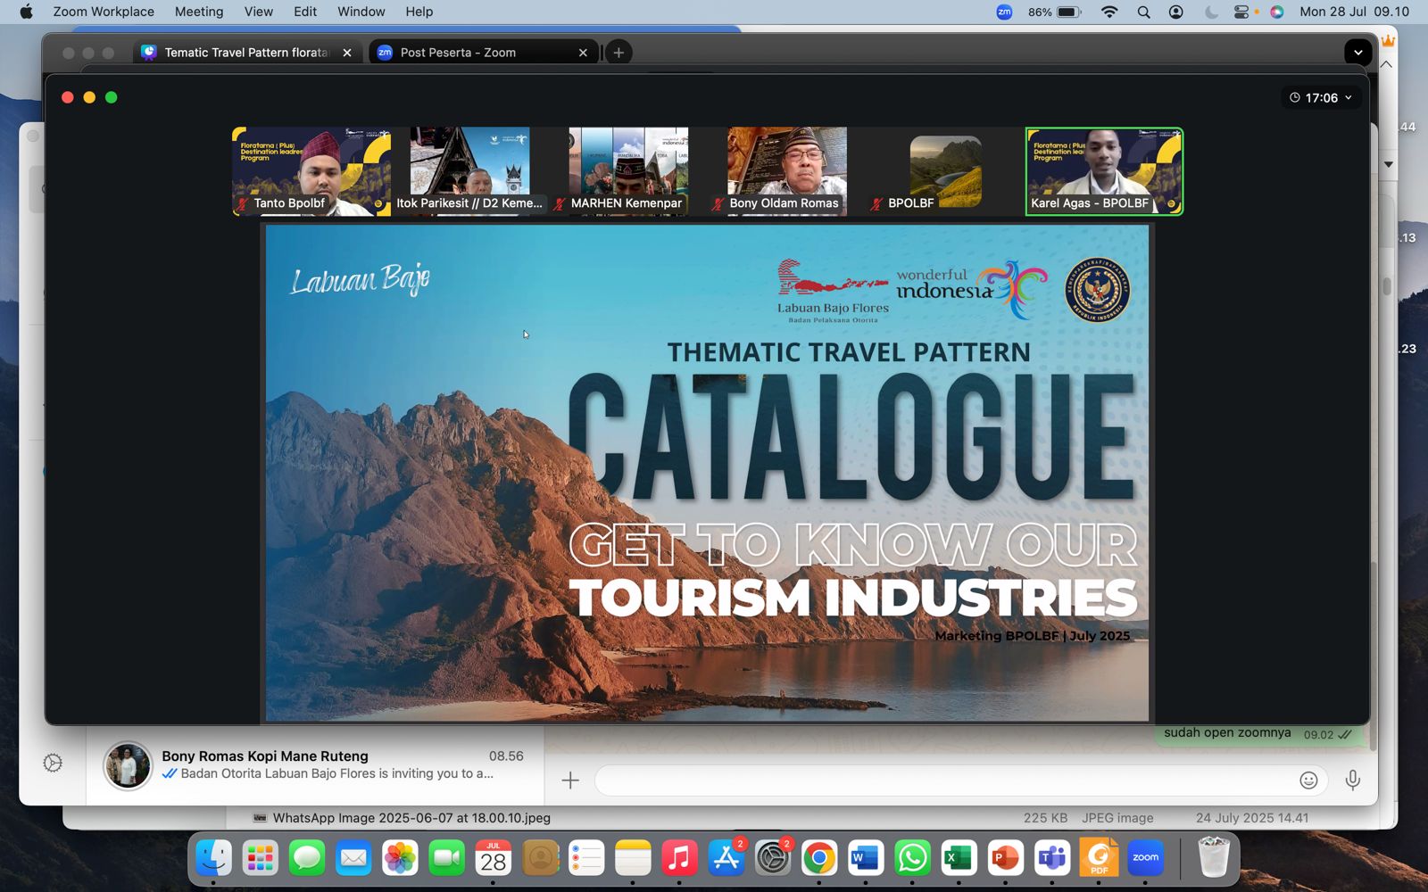Open the Help menu
The height and width of the screenshot is (892, 1428).
click(x=419, y=12)
